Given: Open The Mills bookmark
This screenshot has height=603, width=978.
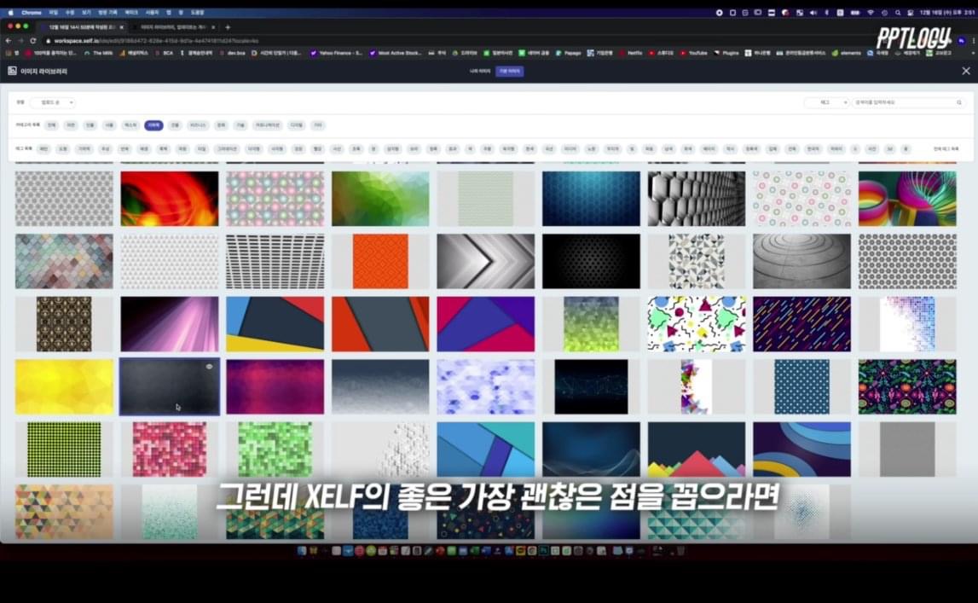Looking at the screenshot, I should click(x=98, y=54).
